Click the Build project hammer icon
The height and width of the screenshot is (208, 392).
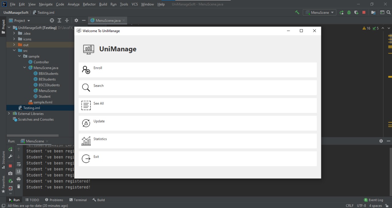(297, 13)
